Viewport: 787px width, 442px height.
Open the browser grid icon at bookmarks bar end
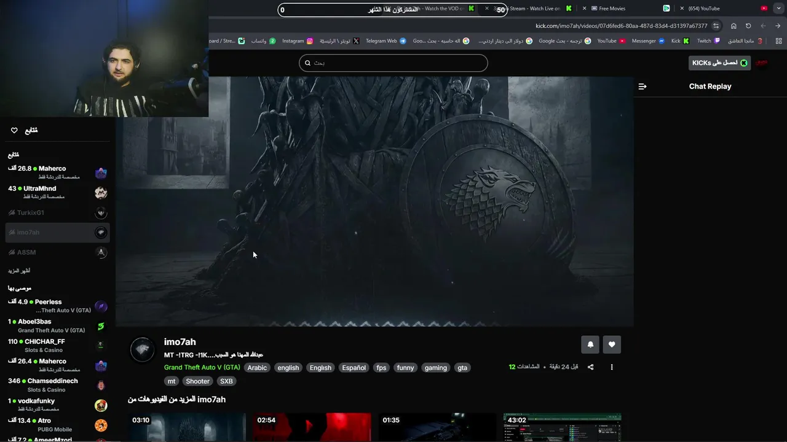coord(778,41)
